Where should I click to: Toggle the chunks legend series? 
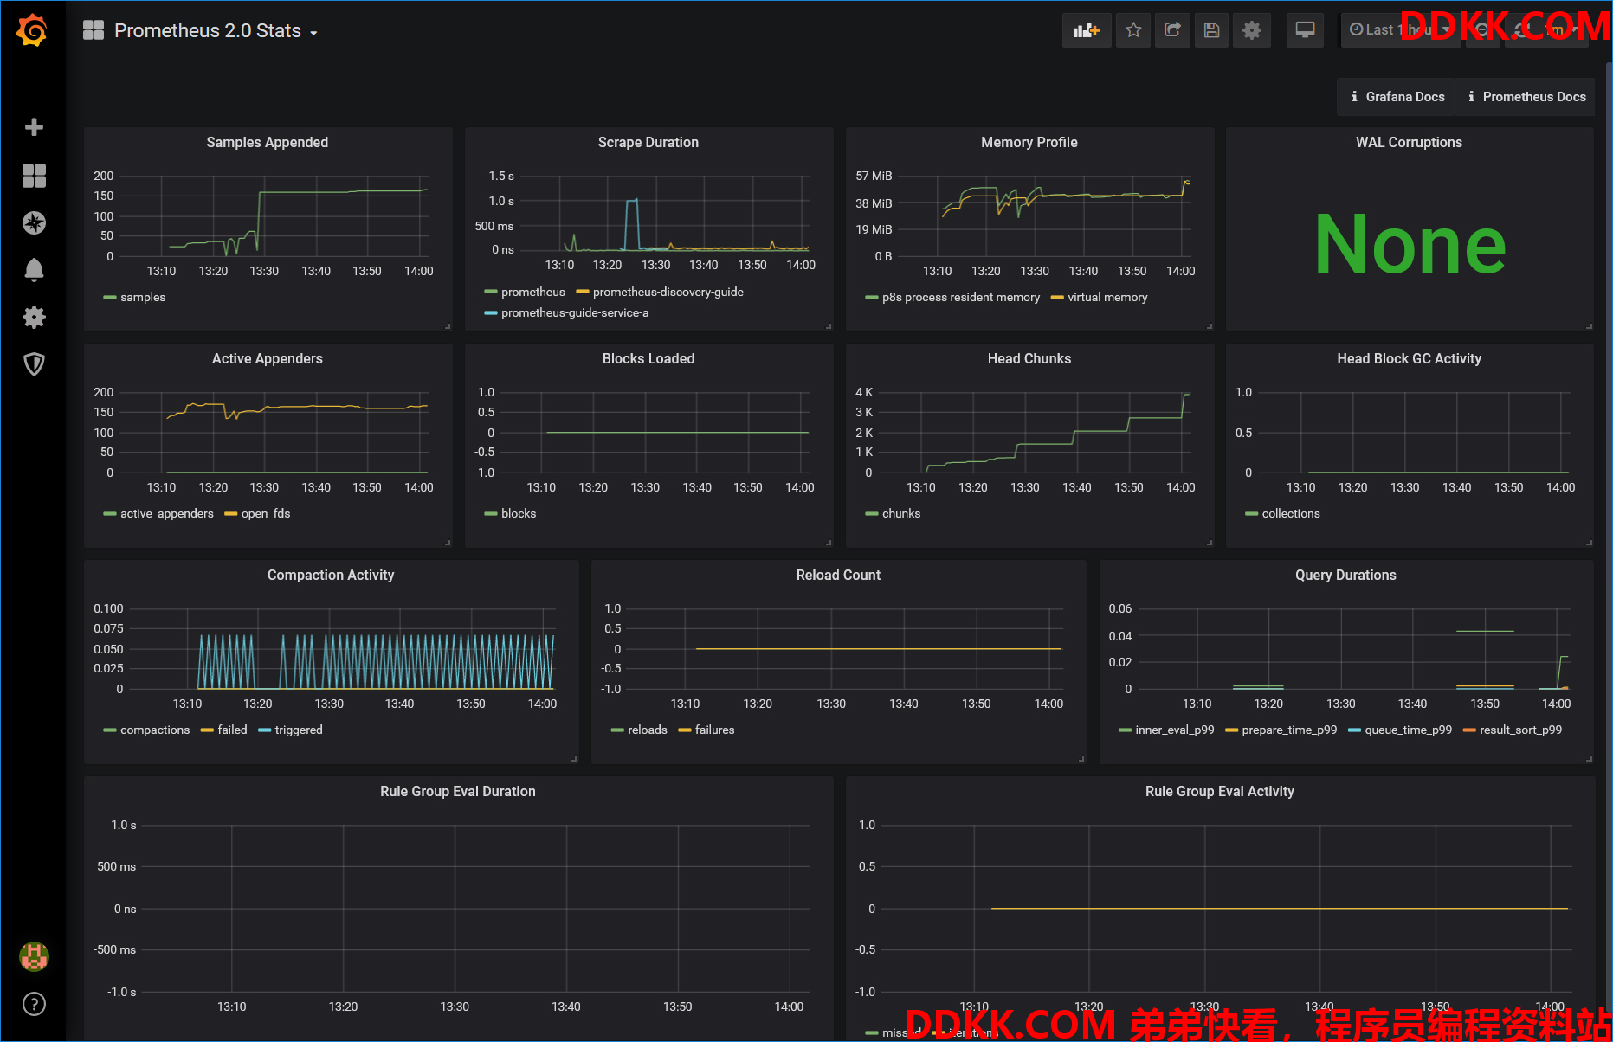pos(901,513)
